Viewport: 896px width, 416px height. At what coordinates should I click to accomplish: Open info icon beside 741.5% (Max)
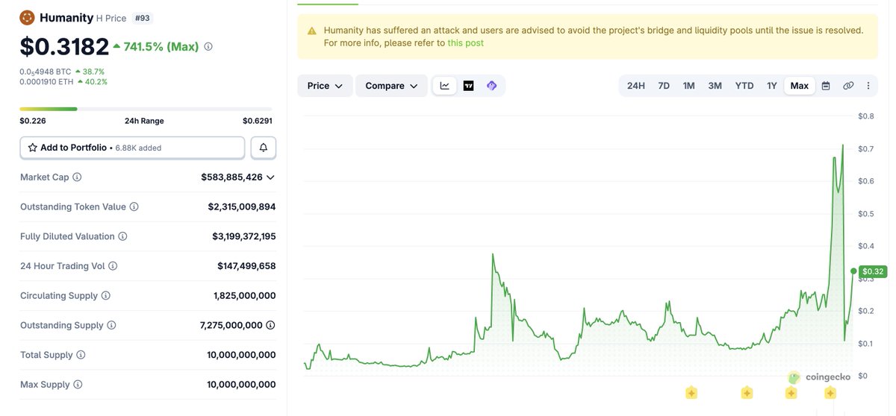(208, 46)
